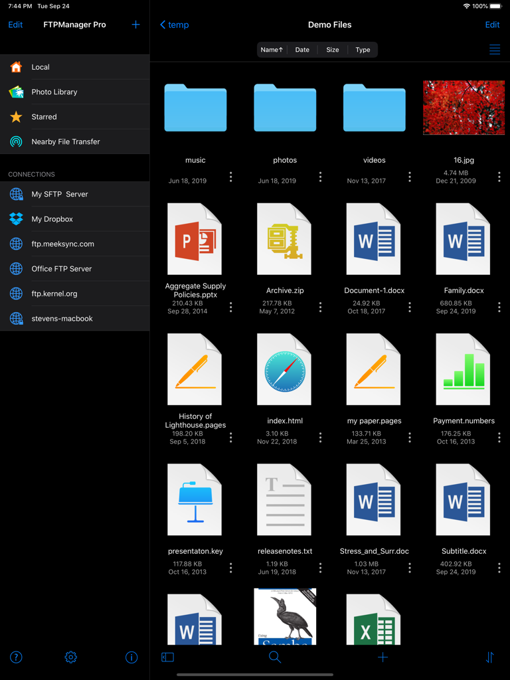Open the help question mark icon

tap(16, 657)
